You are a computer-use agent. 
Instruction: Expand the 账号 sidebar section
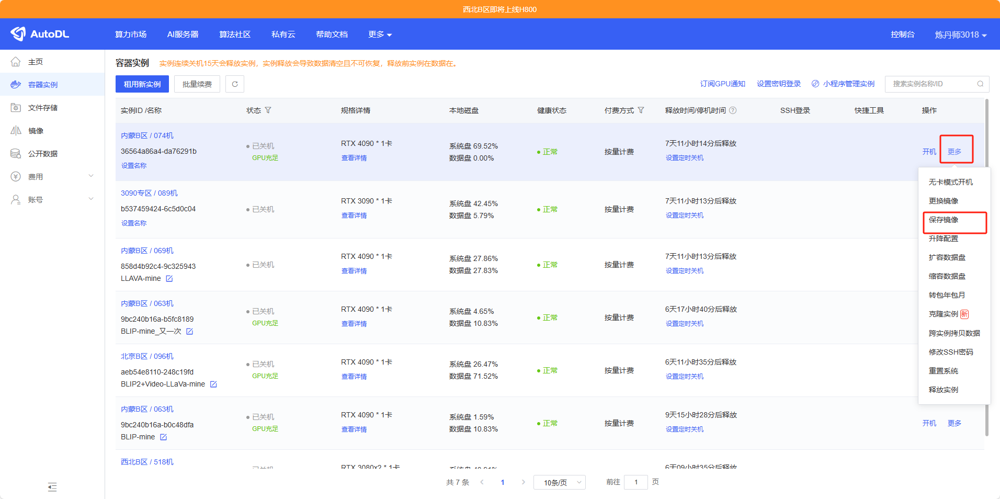coord(91,199)
